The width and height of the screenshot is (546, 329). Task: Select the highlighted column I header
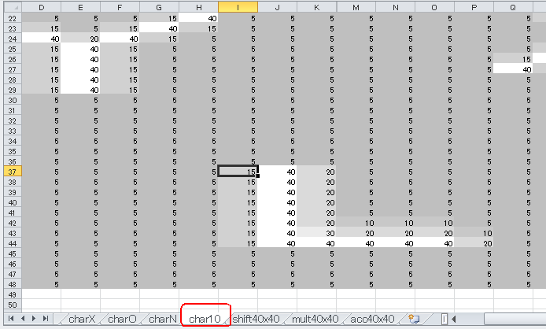[x=238, y=7]
